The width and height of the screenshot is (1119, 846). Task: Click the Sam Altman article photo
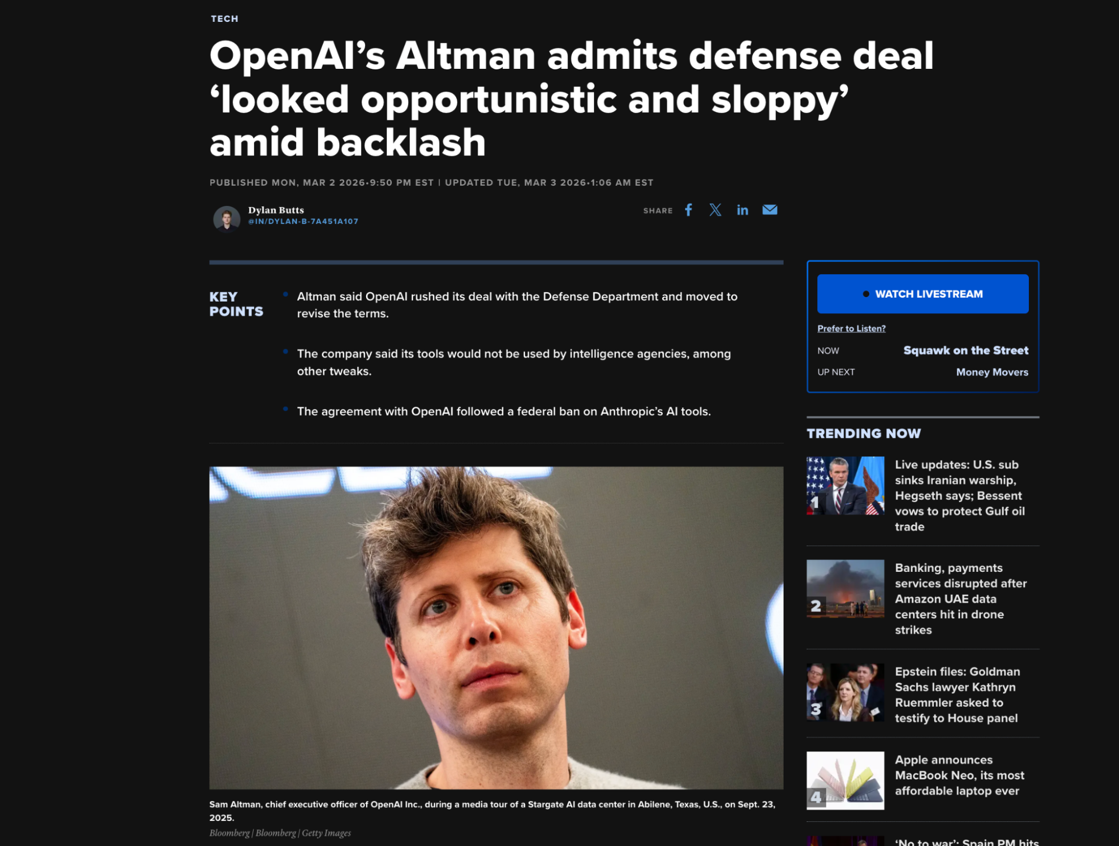[496, 628]
